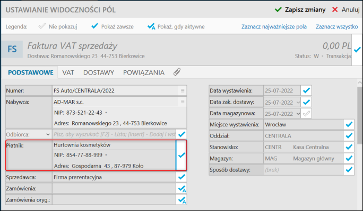The height and width of the screenshot is (211, 363).
Task: Click the Odbiorca search input field
Action: [x=114, y=134]
